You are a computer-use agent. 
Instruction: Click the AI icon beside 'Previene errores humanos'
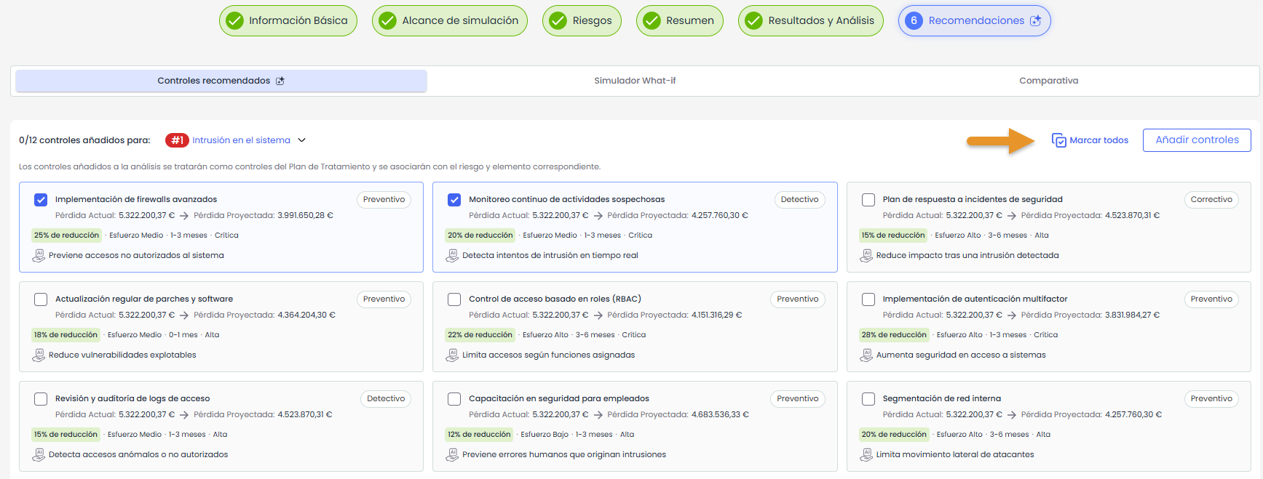[x=452, y=455]
